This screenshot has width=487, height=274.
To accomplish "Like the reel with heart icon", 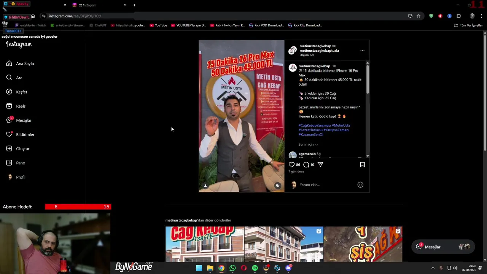I will coord(291,165).
